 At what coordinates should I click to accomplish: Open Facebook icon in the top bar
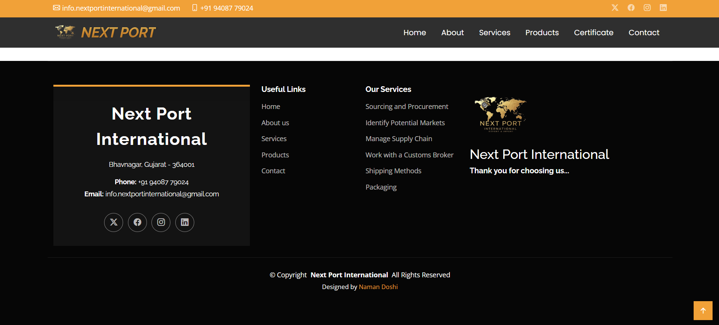click(631, 8)
